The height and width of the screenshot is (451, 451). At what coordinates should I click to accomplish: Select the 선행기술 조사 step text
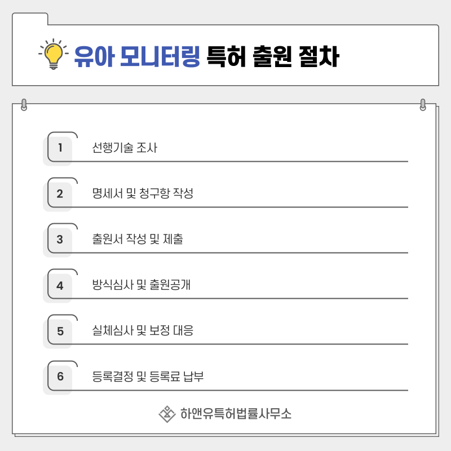[125, 148]
